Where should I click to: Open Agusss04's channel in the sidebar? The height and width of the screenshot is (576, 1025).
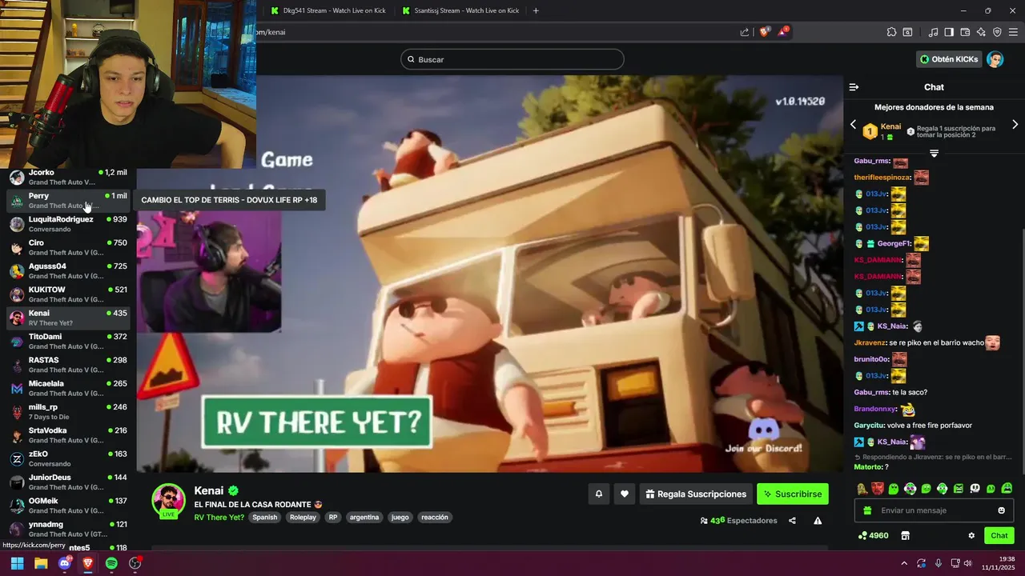click(68, 271)
